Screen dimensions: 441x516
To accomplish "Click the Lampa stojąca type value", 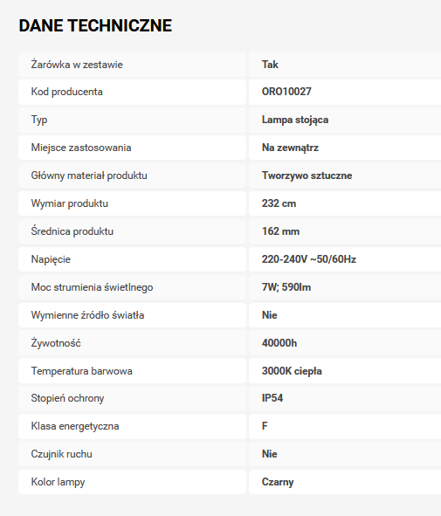I will tap(295, 120).
